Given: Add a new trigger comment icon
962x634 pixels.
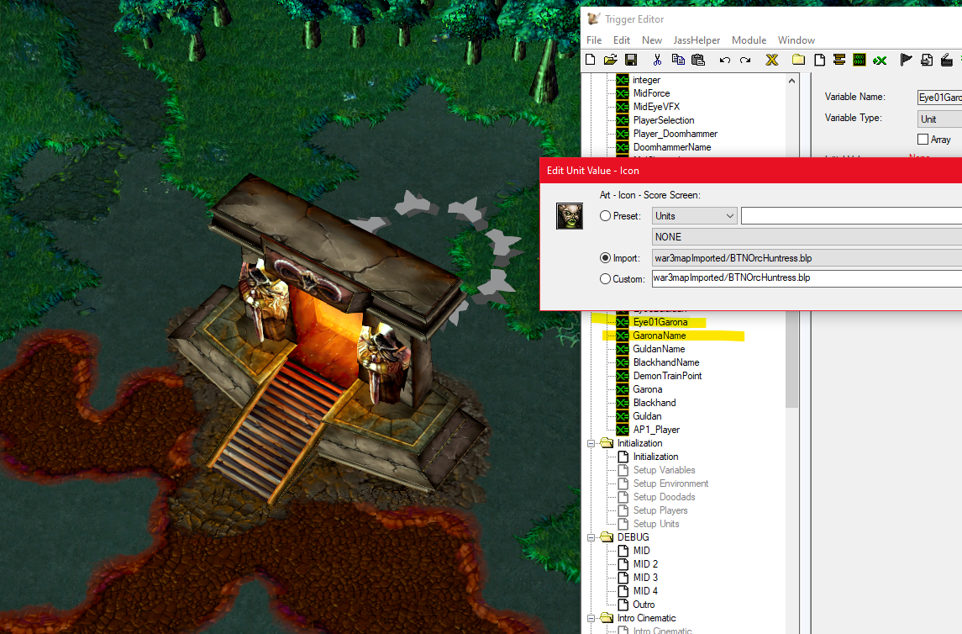Looking at the screenshot, I should pos(839,60).
